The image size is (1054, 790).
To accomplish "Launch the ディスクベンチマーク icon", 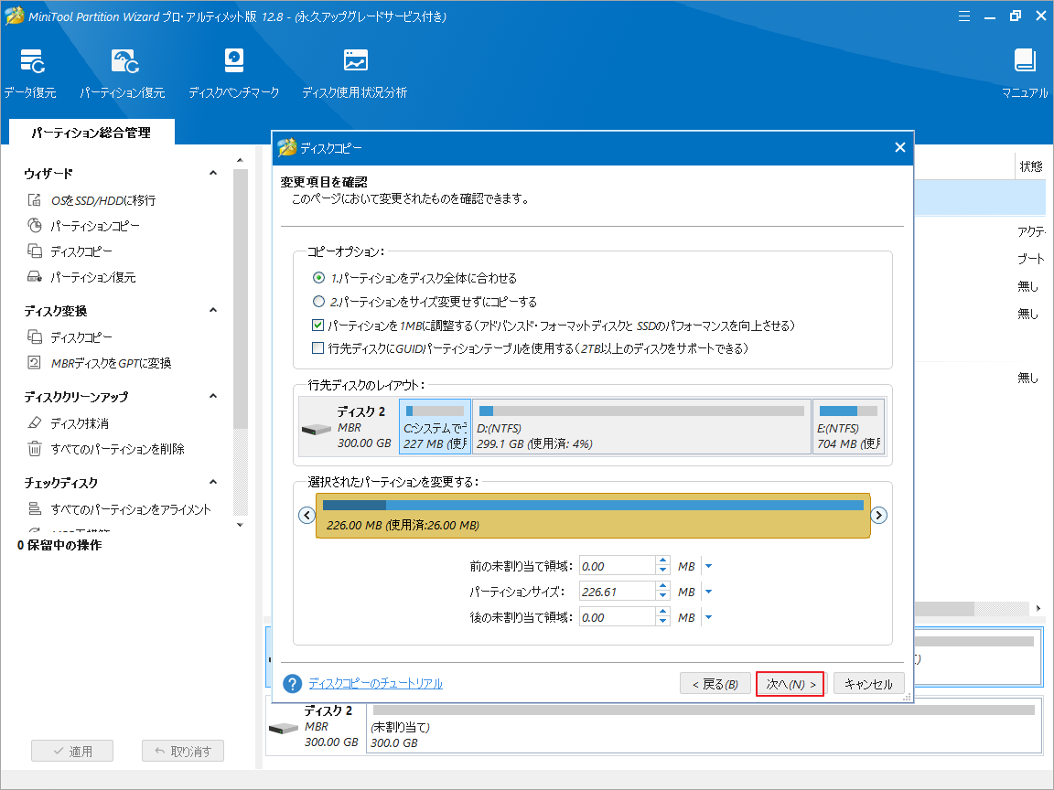I will point(234,61).
